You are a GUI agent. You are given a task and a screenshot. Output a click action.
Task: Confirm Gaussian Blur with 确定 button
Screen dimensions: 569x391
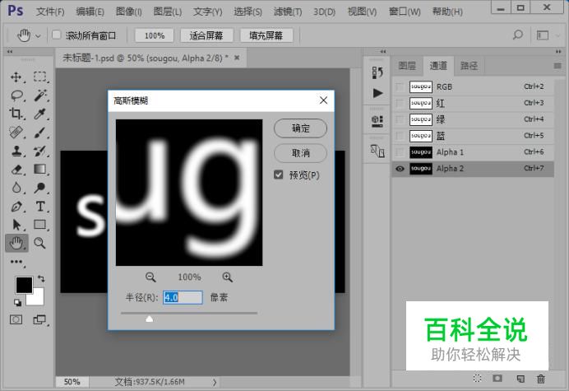pyautogui.click(x=300, y=128)
